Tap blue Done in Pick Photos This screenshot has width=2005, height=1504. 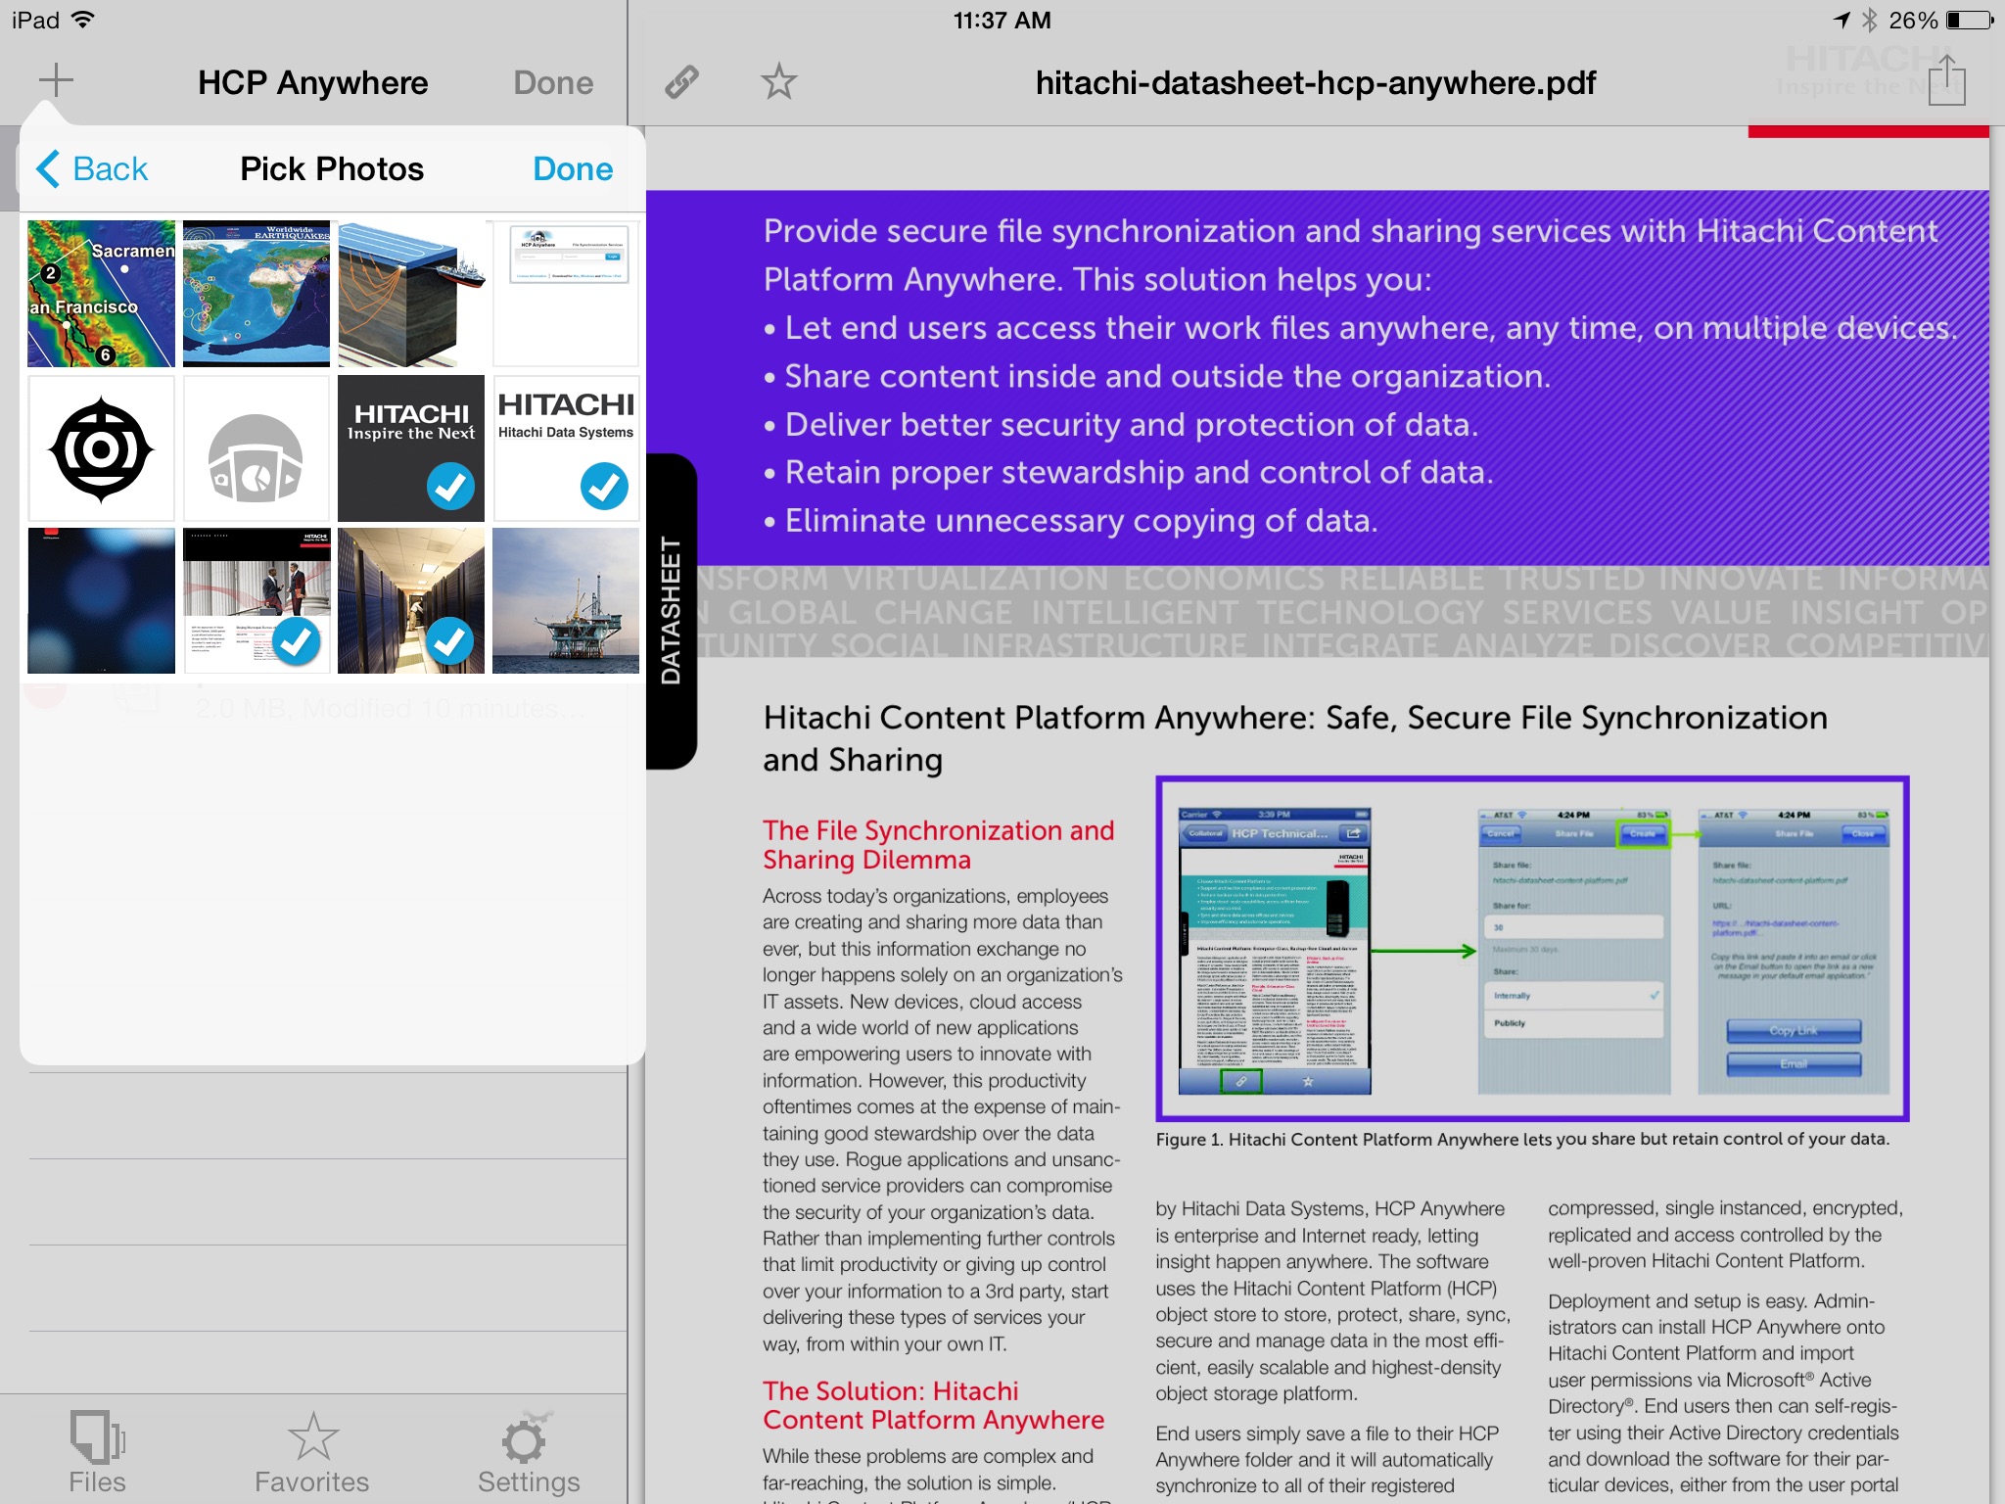click(x=573, y=169)
